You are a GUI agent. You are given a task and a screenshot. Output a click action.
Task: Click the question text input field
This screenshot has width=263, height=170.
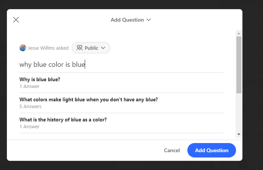[121, 65]
